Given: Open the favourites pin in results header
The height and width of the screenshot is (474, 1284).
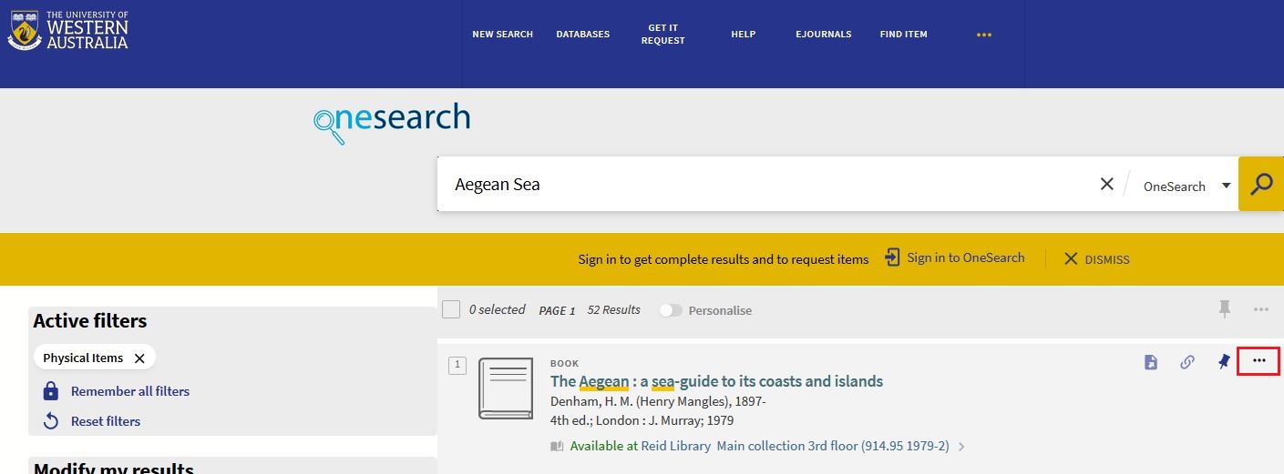Looking at the screenshot, I should [1225, 310].
